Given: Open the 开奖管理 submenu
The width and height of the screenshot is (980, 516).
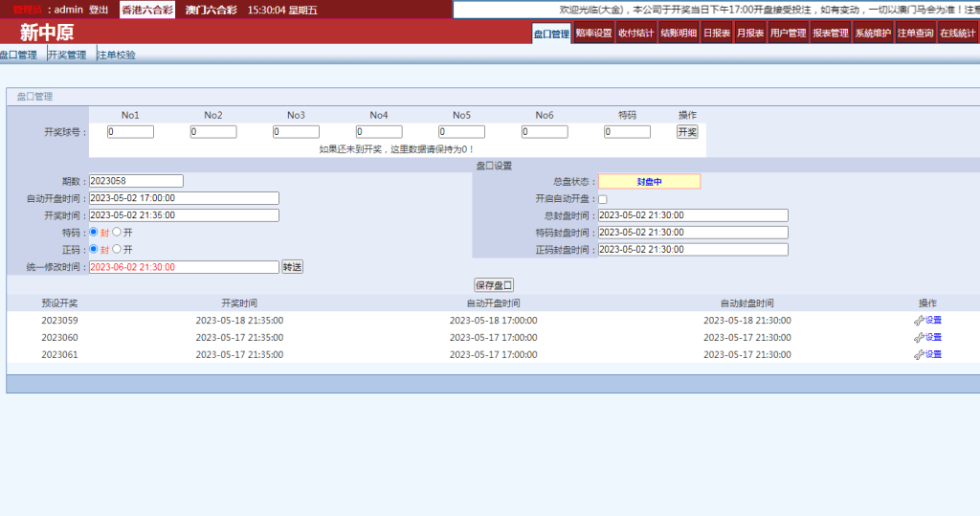Looking at the screenshot, I should pos(67,56).
